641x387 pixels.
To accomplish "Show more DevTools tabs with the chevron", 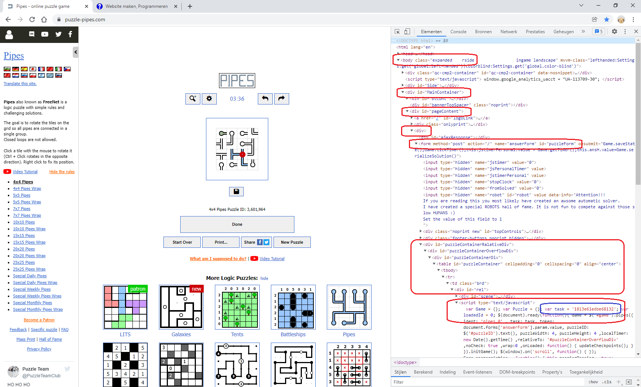I will point(583,32).
